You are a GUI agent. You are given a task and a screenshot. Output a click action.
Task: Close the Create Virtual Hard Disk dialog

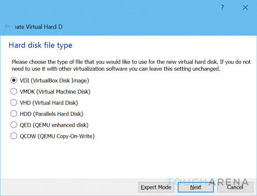pyautogui.click(x=245, y=7)
